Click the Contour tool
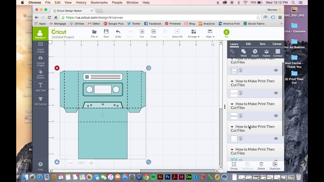 (x=278, y=53)
